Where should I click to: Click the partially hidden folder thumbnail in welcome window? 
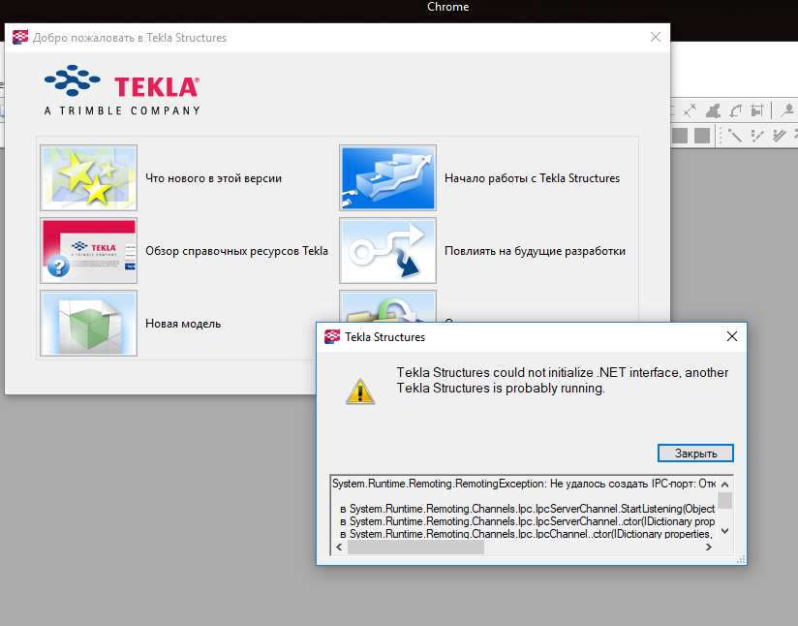(387, 306)
